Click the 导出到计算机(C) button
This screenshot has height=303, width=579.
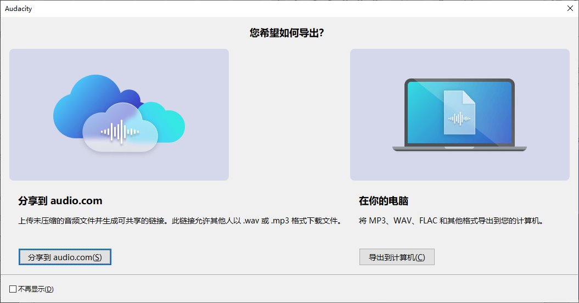click(397, 257)
